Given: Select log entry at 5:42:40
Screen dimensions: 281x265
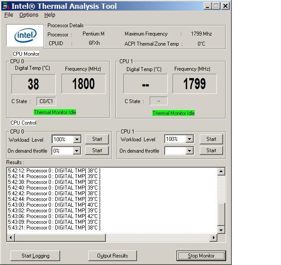Looking at the screenshot, I should point(54,188).
